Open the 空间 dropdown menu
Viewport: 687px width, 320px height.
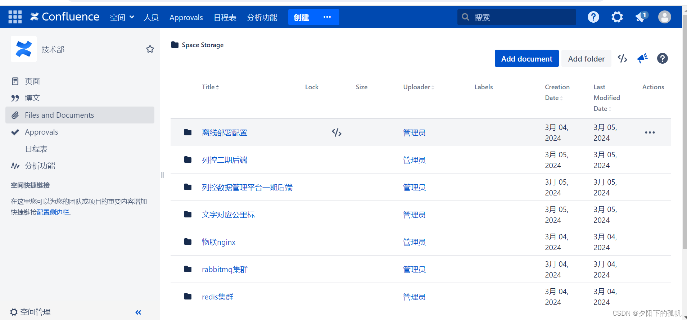122,17
